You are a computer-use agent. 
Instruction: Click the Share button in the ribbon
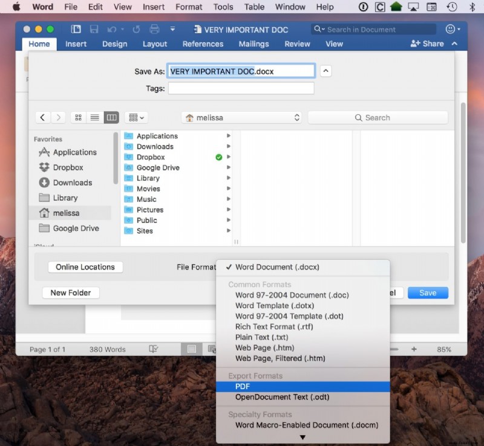[427, 44]
